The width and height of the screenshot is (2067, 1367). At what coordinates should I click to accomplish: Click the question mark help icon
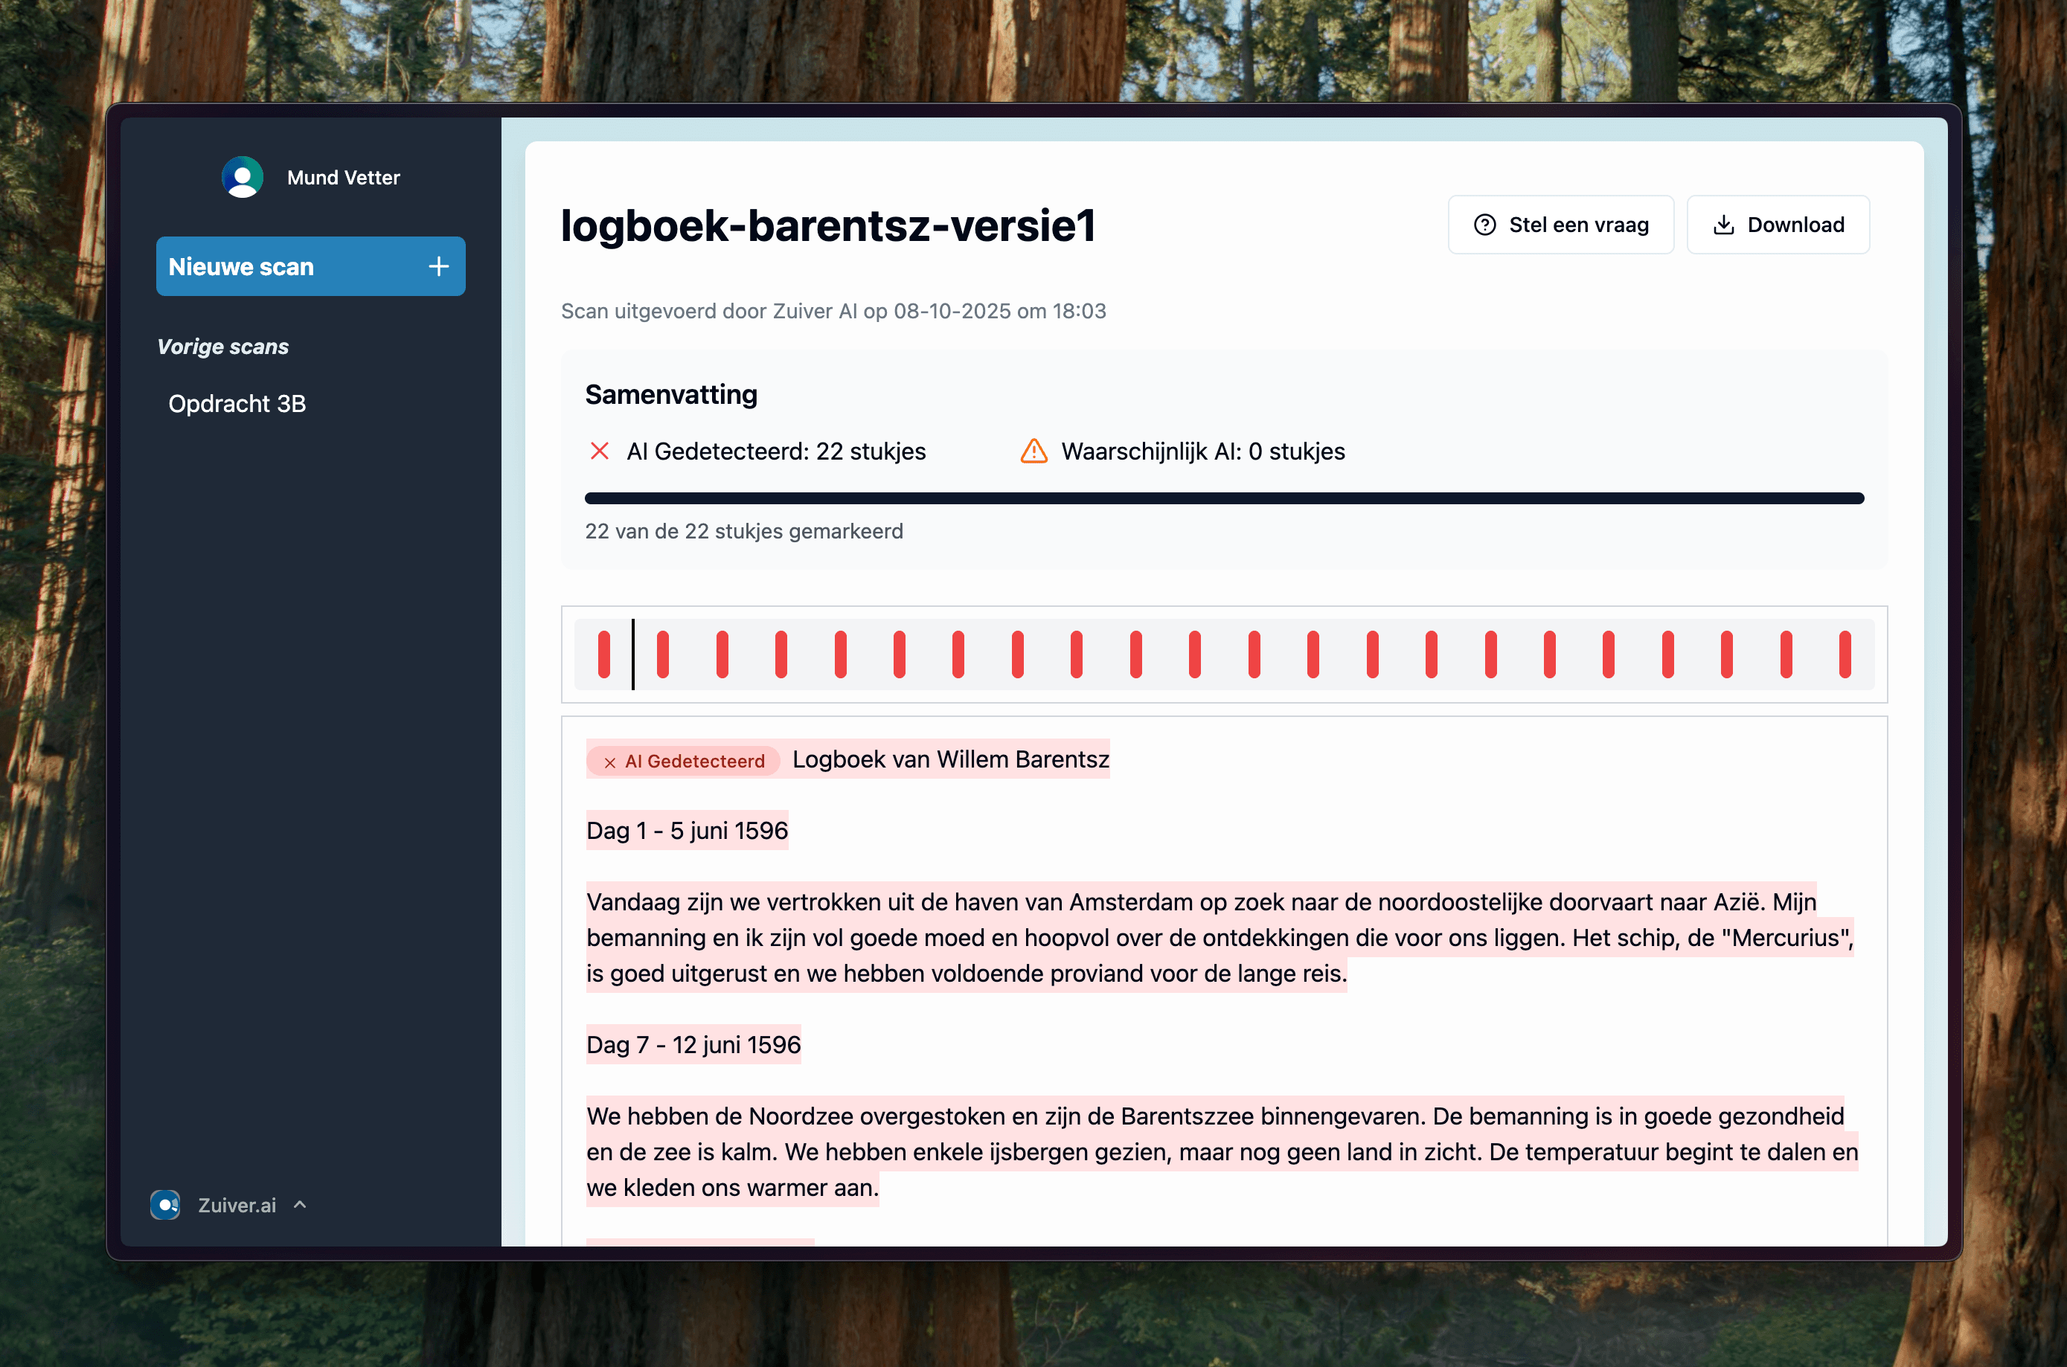click(x=1484, y=225)
